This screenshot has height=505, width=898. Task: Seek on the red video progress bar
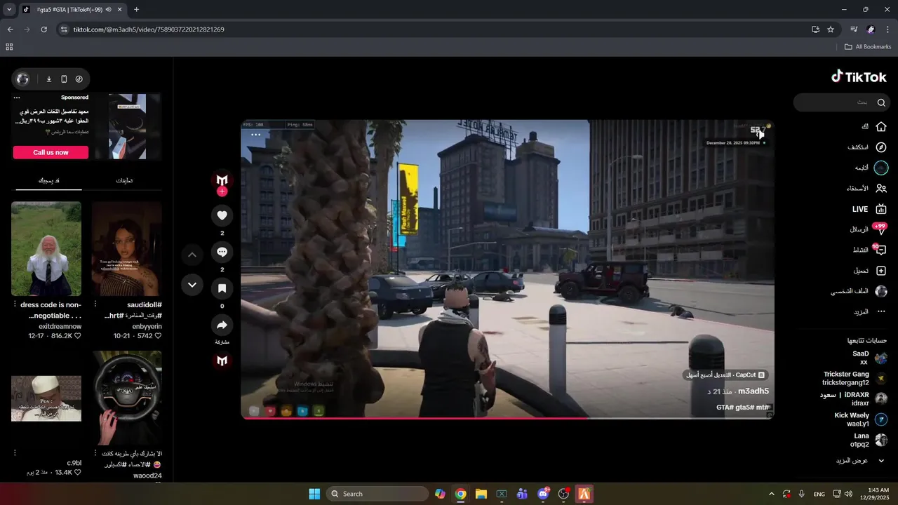(x=507, y=418)
